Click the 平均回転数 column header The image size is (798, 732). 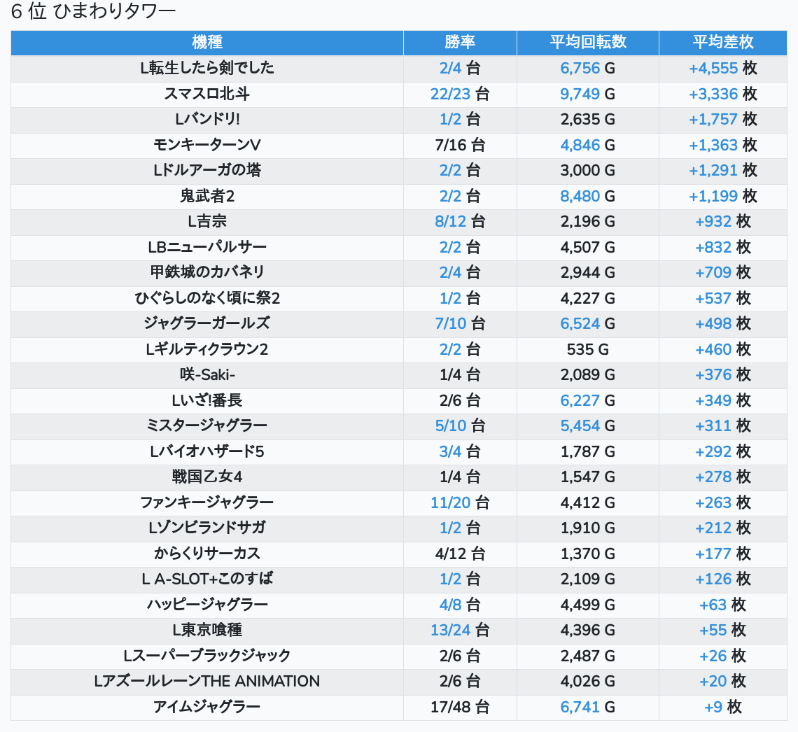587,42
